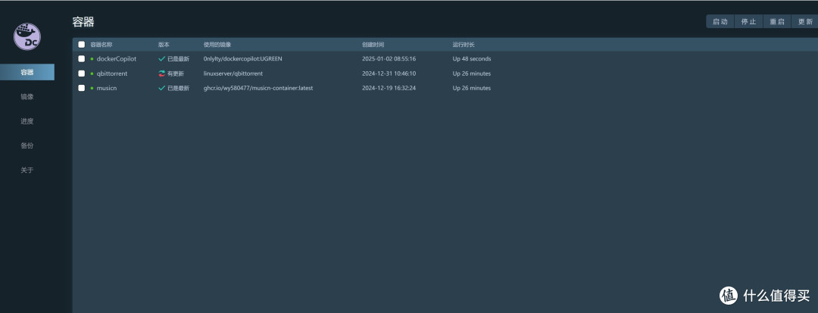
Task: Check the box for musicn container
Action: coord(81,88)
